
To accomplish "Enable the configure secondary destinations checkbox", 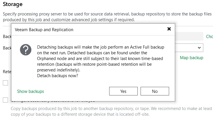I will (5, 100).
